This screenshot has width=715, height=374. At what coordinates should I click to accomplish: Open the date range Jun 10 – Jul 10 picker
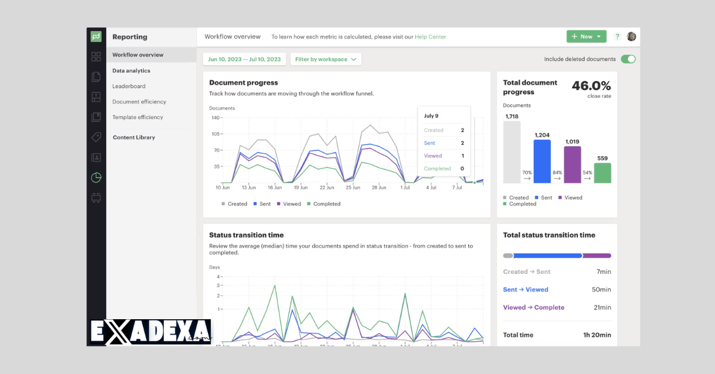coord(244,59)
